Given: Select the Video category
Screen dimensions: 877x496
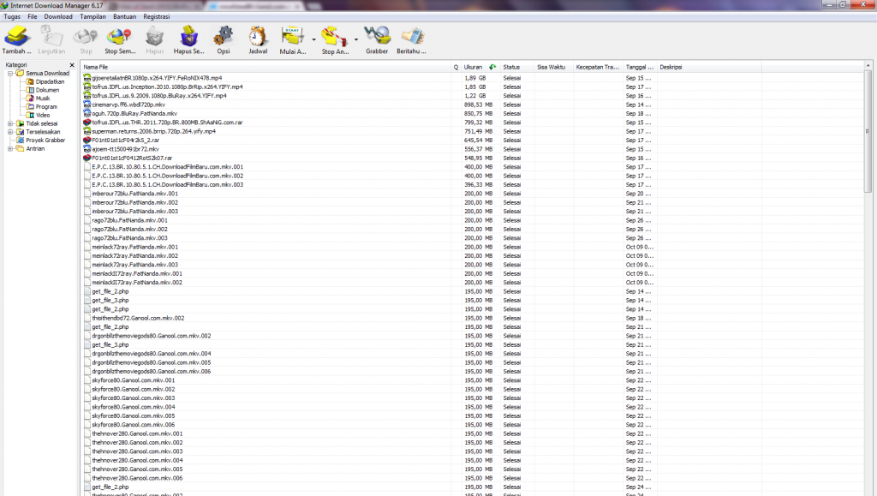Looking at the screenshot, I should pos(43,115).
